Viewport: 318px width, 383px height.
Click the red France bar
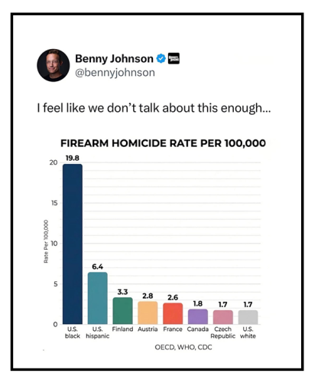[x=173, y=313]
